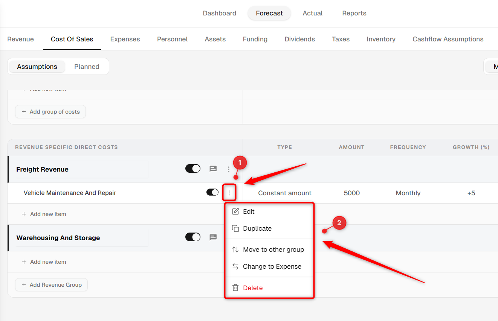Click the arrows icon beside Move to other group
498x321 pixels.
(235, 249)
